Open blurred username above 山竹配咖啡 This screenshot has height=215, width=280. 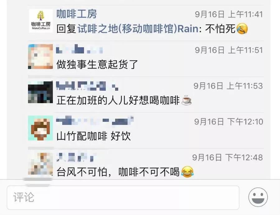click(95, 121)
